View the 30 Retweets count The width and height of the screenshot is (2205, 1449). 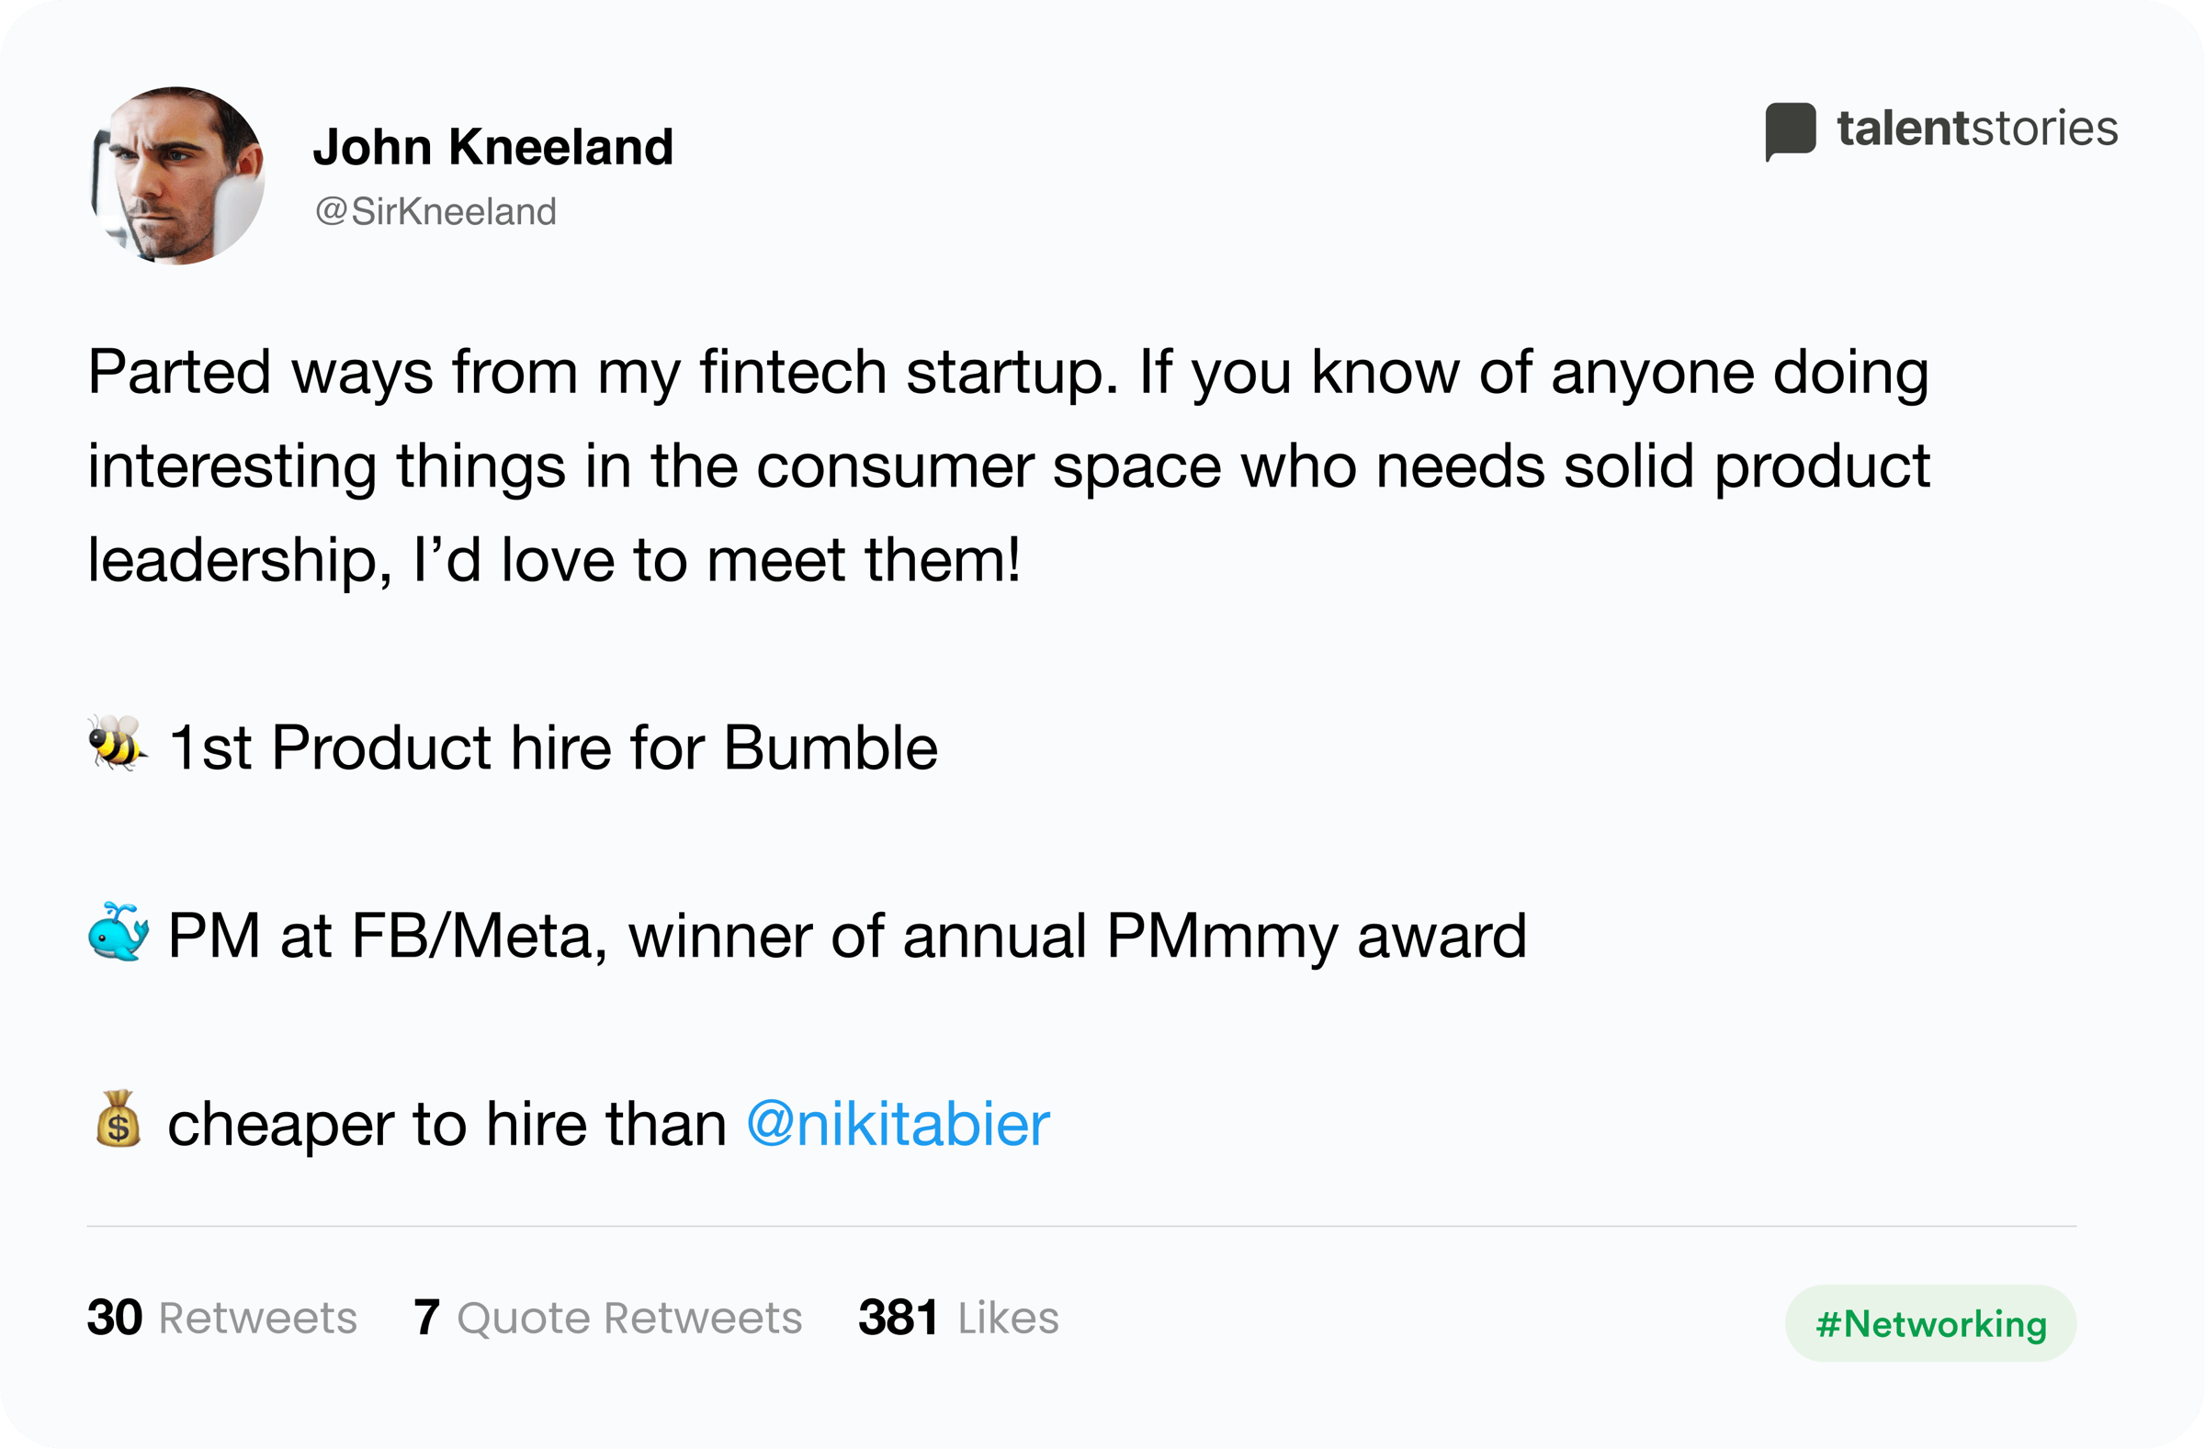[222, 1318]
